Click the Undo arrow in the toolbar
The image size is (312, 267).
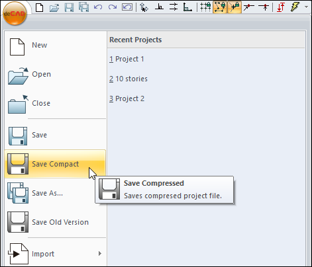pyautogui.click(x=98, y=7)
